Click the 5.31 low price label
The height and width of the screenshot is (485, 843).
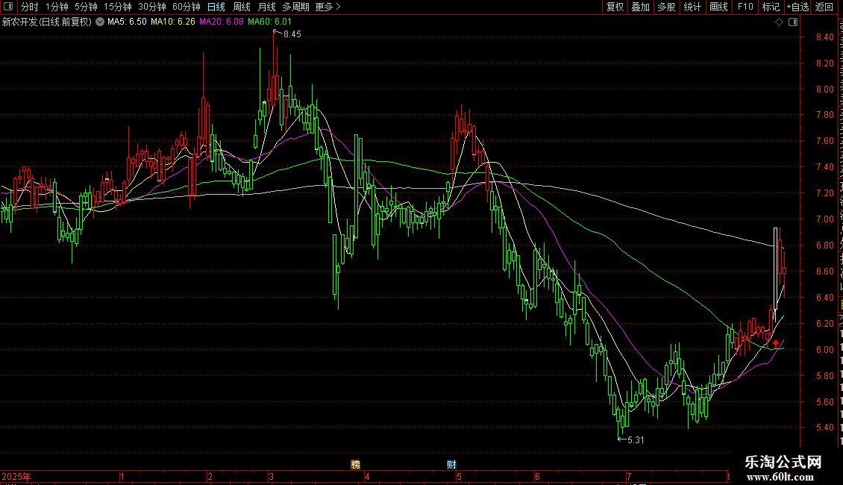pos(636,439)
